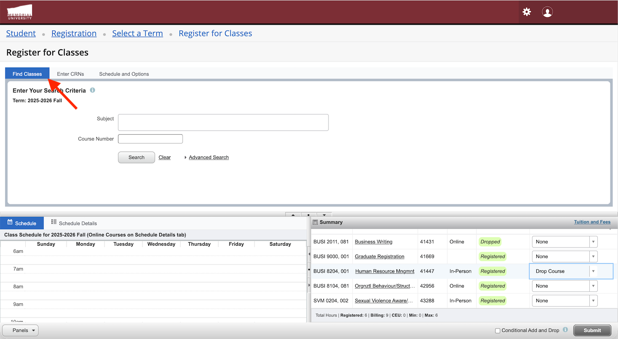This screenshot has width=618, height=339.
Task: Click info icon beside Enter Your Search Criteria
Action: pyautogui.click(x=93, y=90)
